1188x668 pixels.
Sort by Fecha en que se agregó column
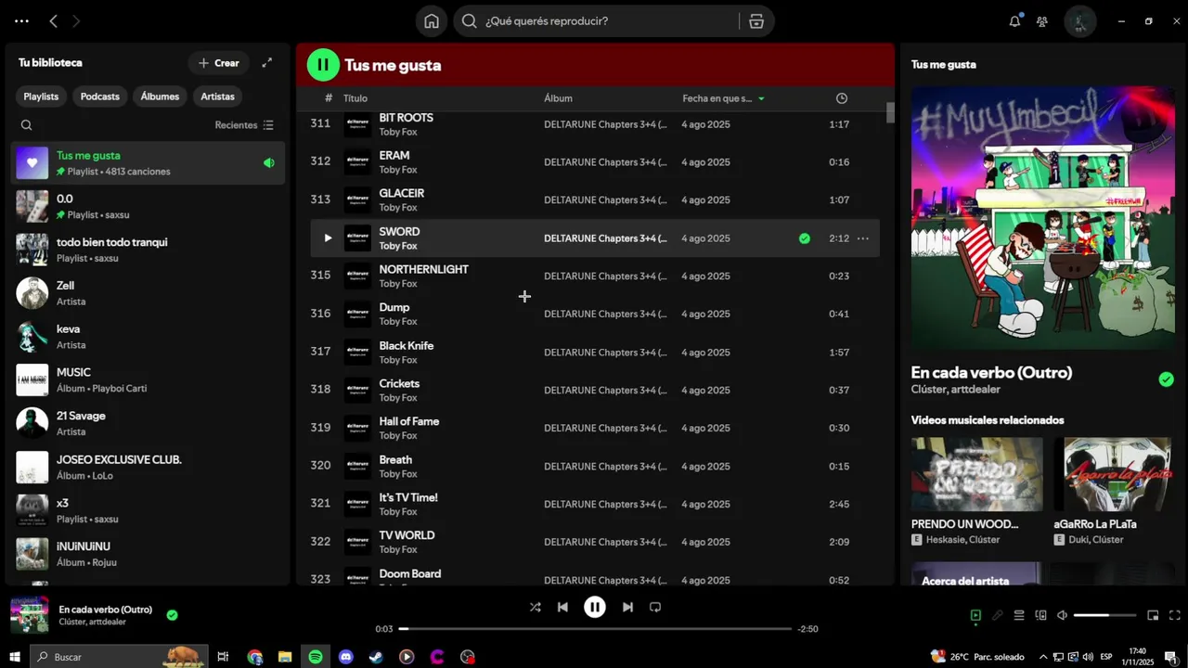click(723, 98)
